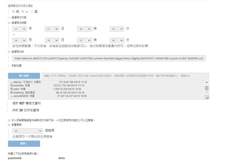Toggle the 過濾推文ID checkbox
Image resolution: width=225 pixels, height=163 pixels.
point(9,52)
